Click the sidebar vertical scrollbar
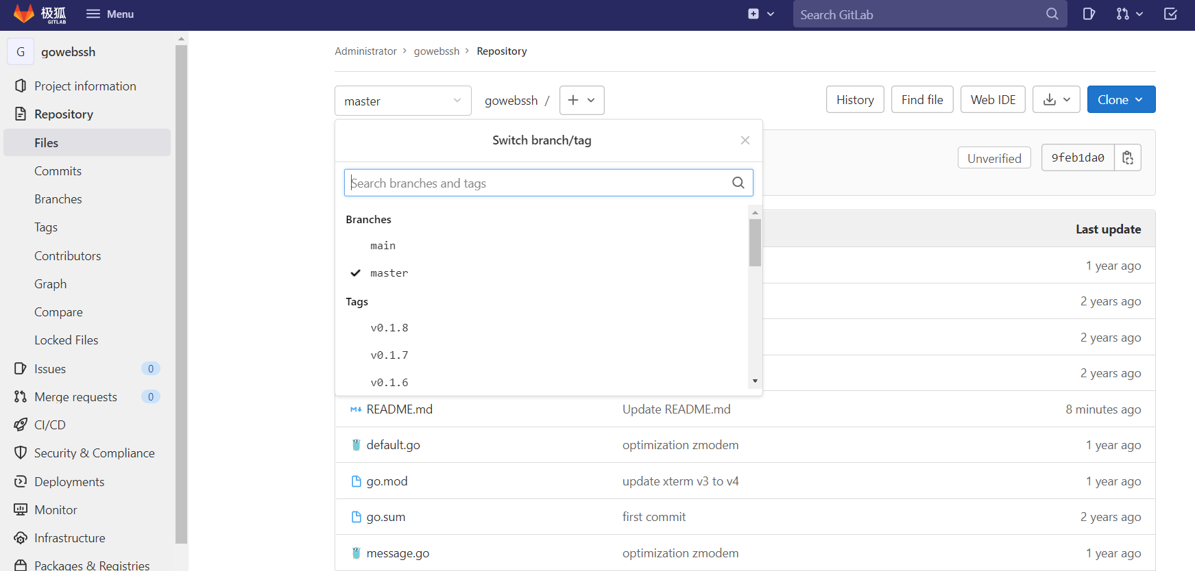Viewport: 1195px width, 571px height. point(181,294)
